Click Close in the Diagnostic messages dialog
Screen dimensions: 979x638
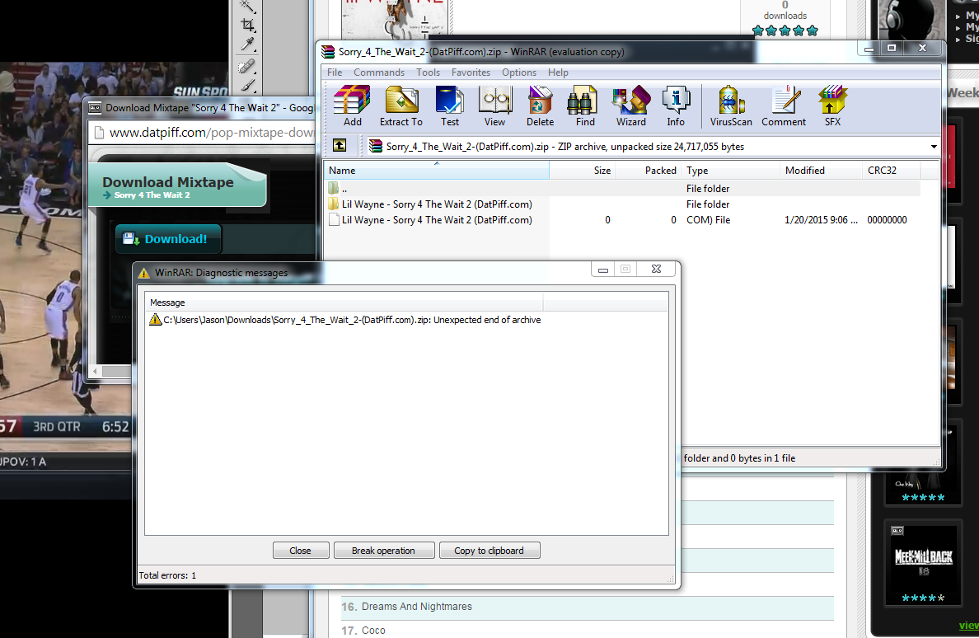pos(300,551)
